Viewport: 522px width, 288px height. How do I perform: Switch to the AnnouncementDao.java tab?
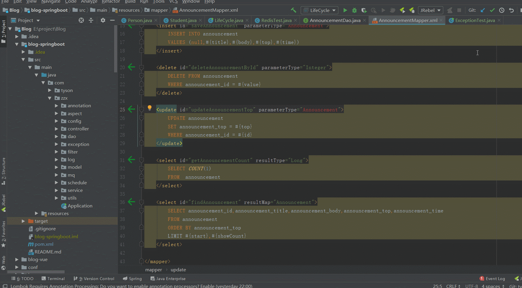335,20
